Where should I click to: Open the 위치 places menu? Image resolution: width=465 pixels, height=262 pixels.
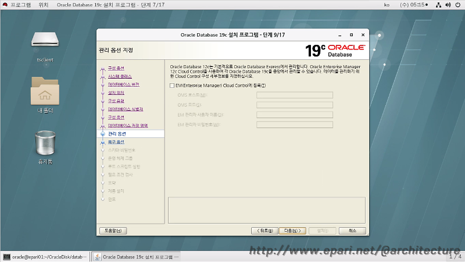point(43,5)
